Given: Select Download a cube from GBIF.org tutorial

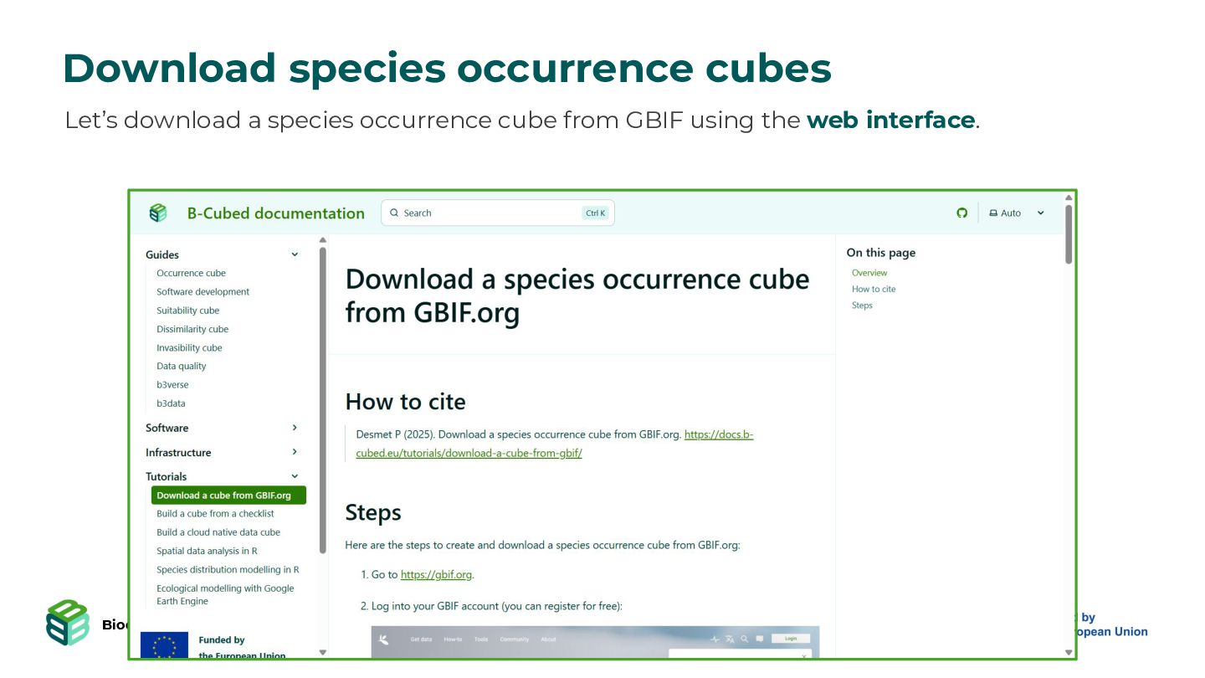Looking at the screenshot, I should (228, 496).
